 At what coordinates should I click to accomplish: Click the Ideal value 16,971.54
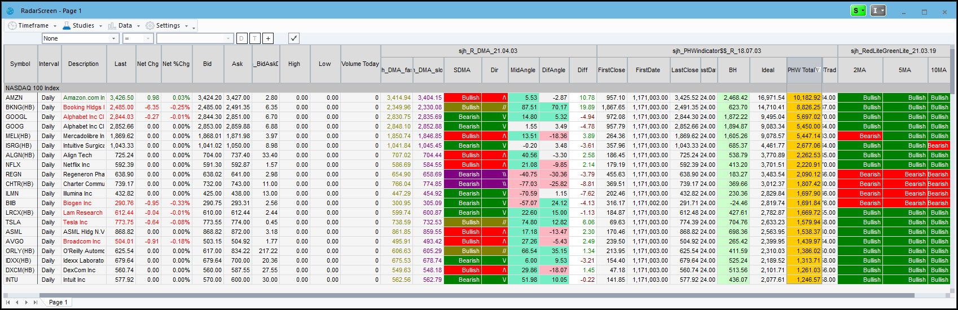[x=768, y=98]
